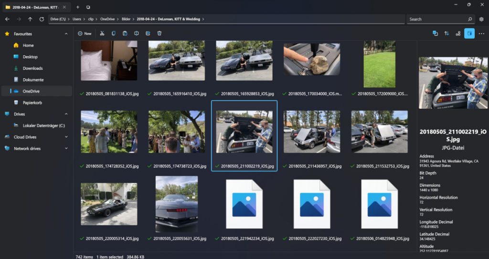Image resolution: width=489 pixels, height=259 pixels.
Task: Navigate up one folder level
Action: click(x=30, y=19)
